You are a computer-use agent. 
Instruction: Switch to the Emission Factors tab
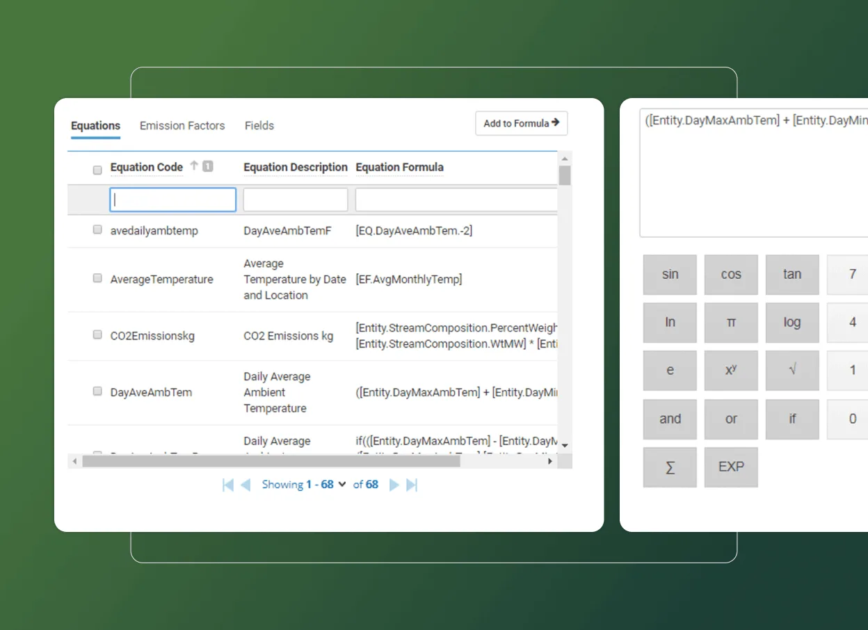182,125
